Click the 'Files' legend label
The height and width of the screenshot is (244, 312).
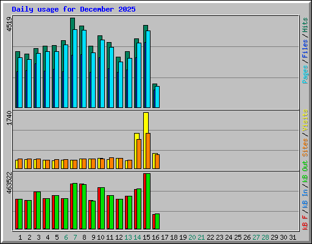[x=305, y=49]
